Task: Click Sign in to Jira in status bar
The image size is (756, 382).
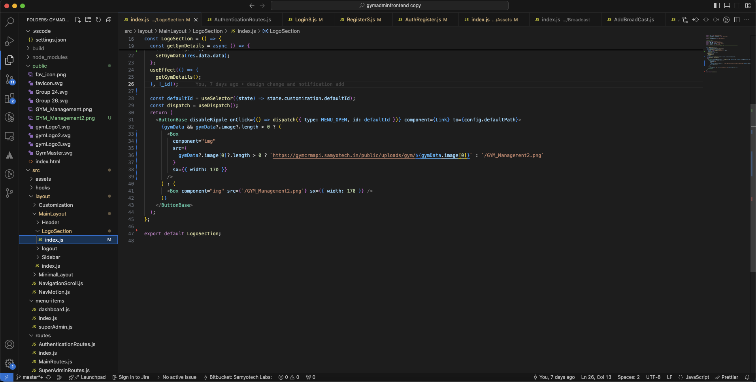Action: click(x=131, y=377)
